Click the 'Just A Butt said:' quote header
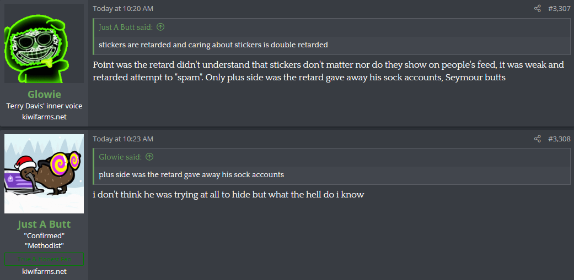574x280 pixels. (126, 27)
